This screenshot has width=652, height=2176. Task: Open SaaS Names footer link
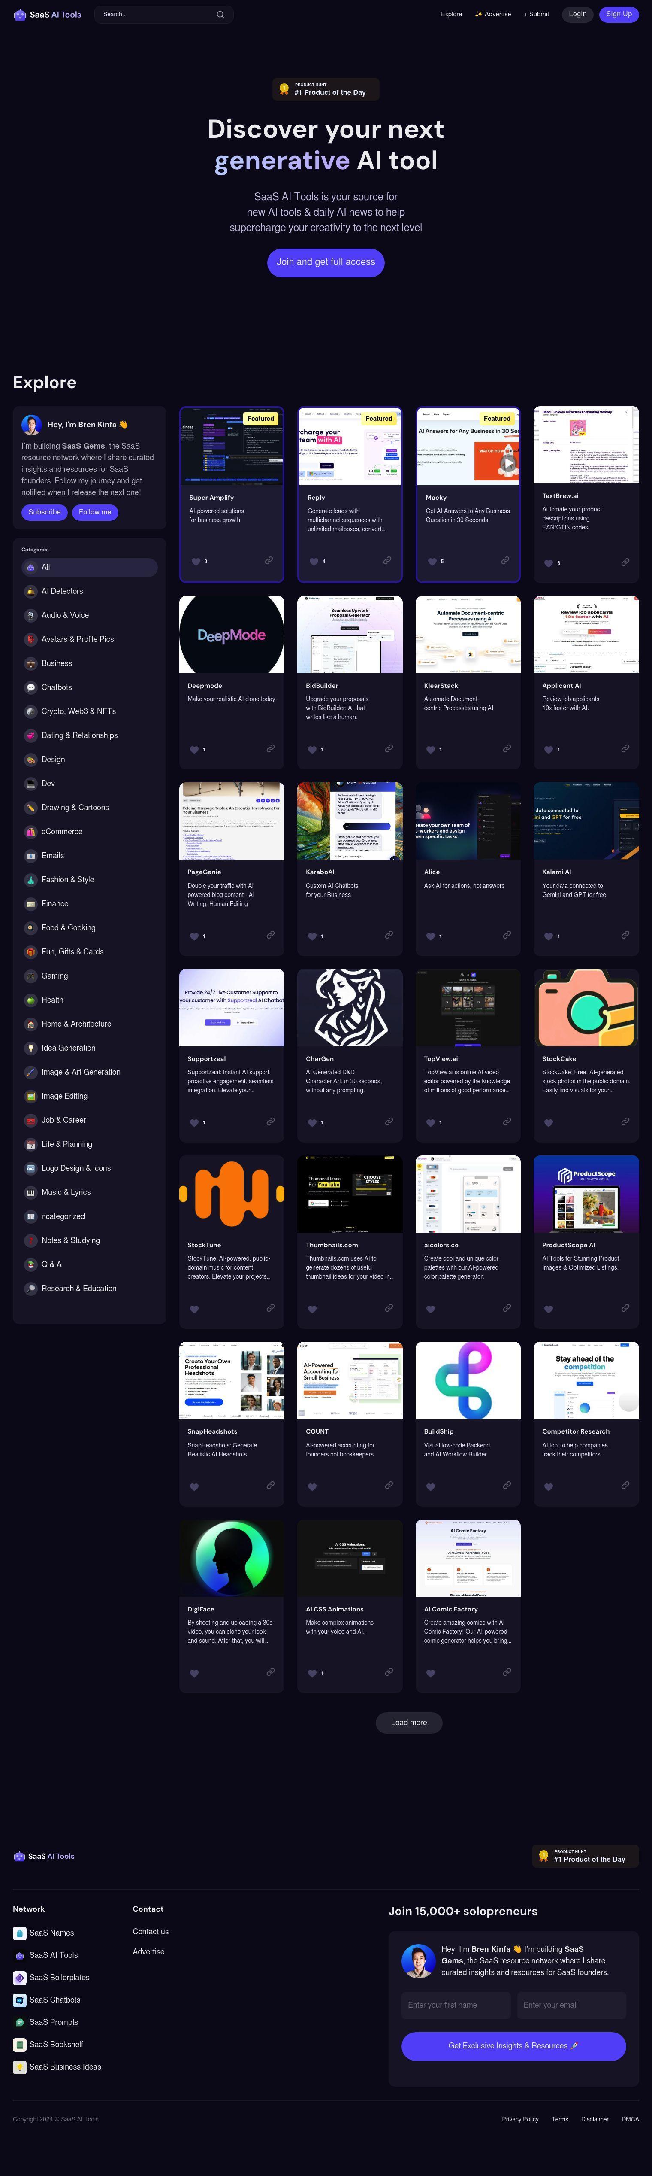coord(44,1933)
